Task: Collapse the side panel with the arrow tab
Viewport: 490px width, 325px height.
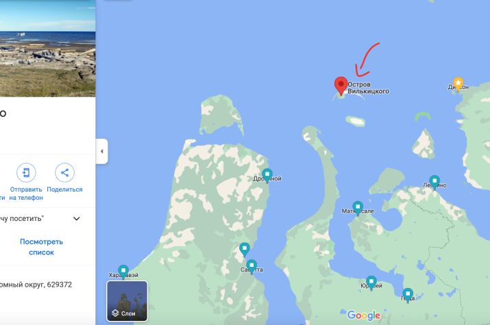Action: tap(102, 151)
